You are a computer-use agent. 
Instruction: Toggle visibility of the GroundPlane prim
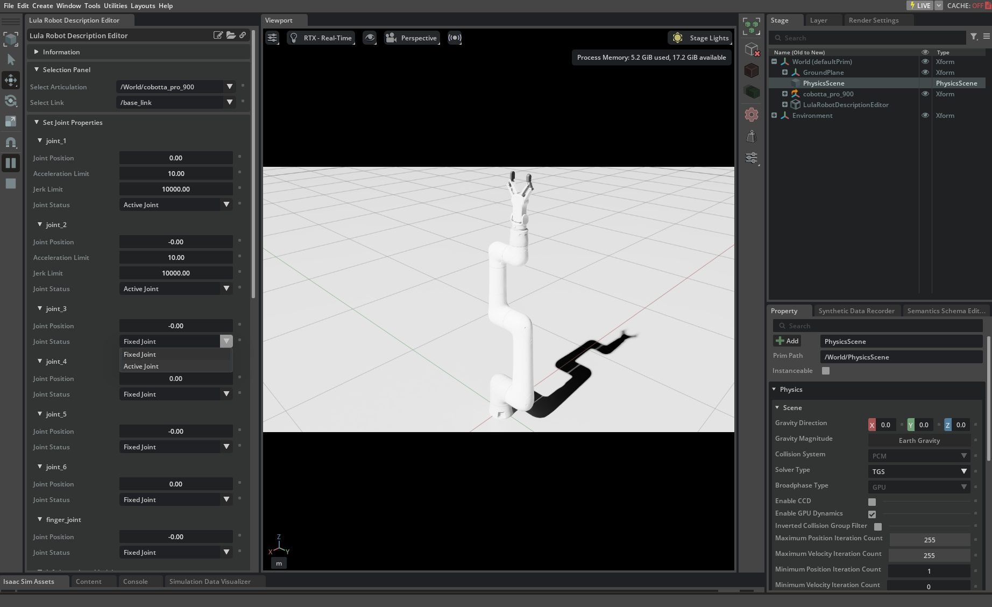click(925, 72)
